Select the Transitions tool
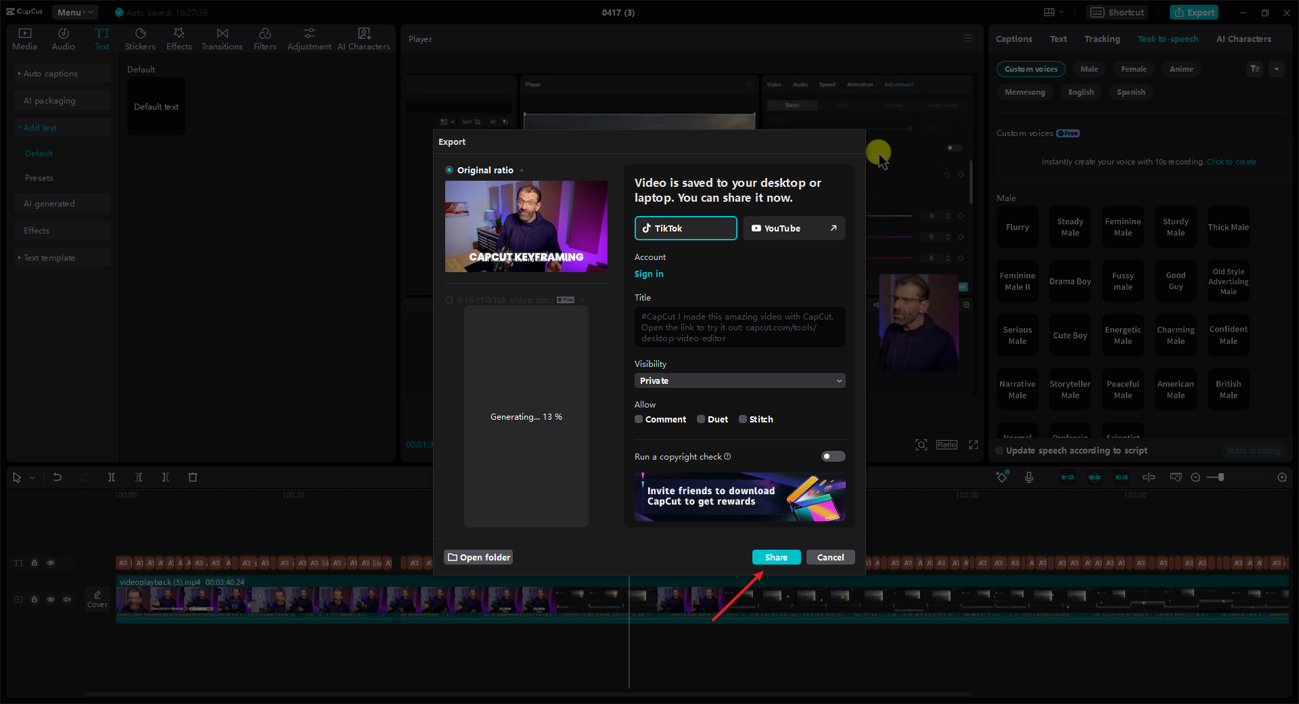This screenshot has width=1299, height=704. pyautogui.click(x=222, y=38)
